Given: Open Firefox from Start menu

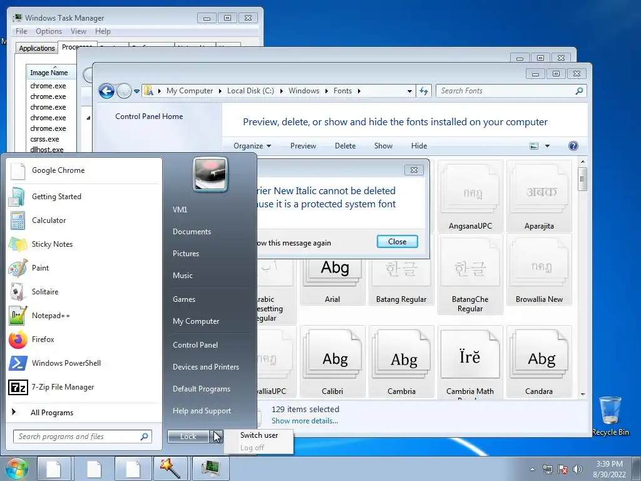Looking at the screenshot, I should [x=84, y=339].
